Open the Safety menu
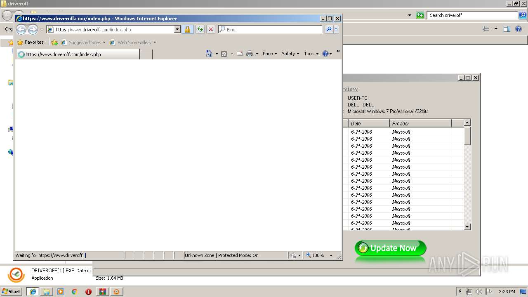Viewport: 528px width, 297px height. (x=290, y=54)
